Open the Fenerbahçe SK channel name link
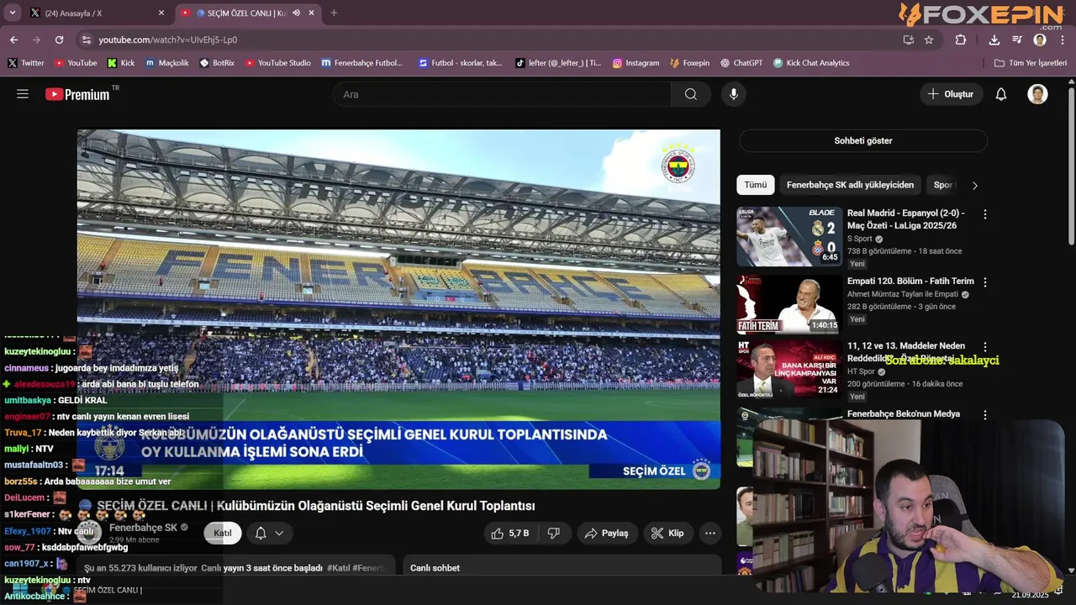 (144, 528)
